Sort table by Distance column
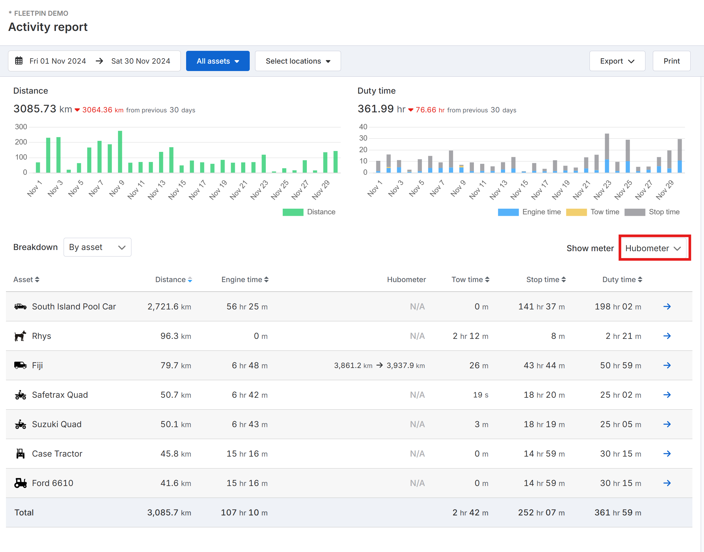This screenshot has height=552, width=704. 174,279
